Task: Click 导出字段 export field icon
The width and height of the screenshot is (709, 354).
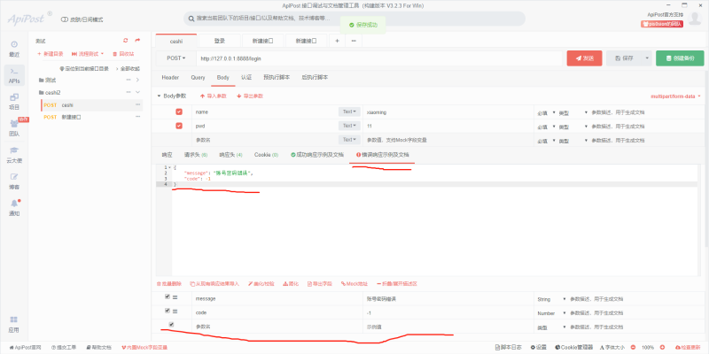Action: pyautogui.click(x=320, y=284)
